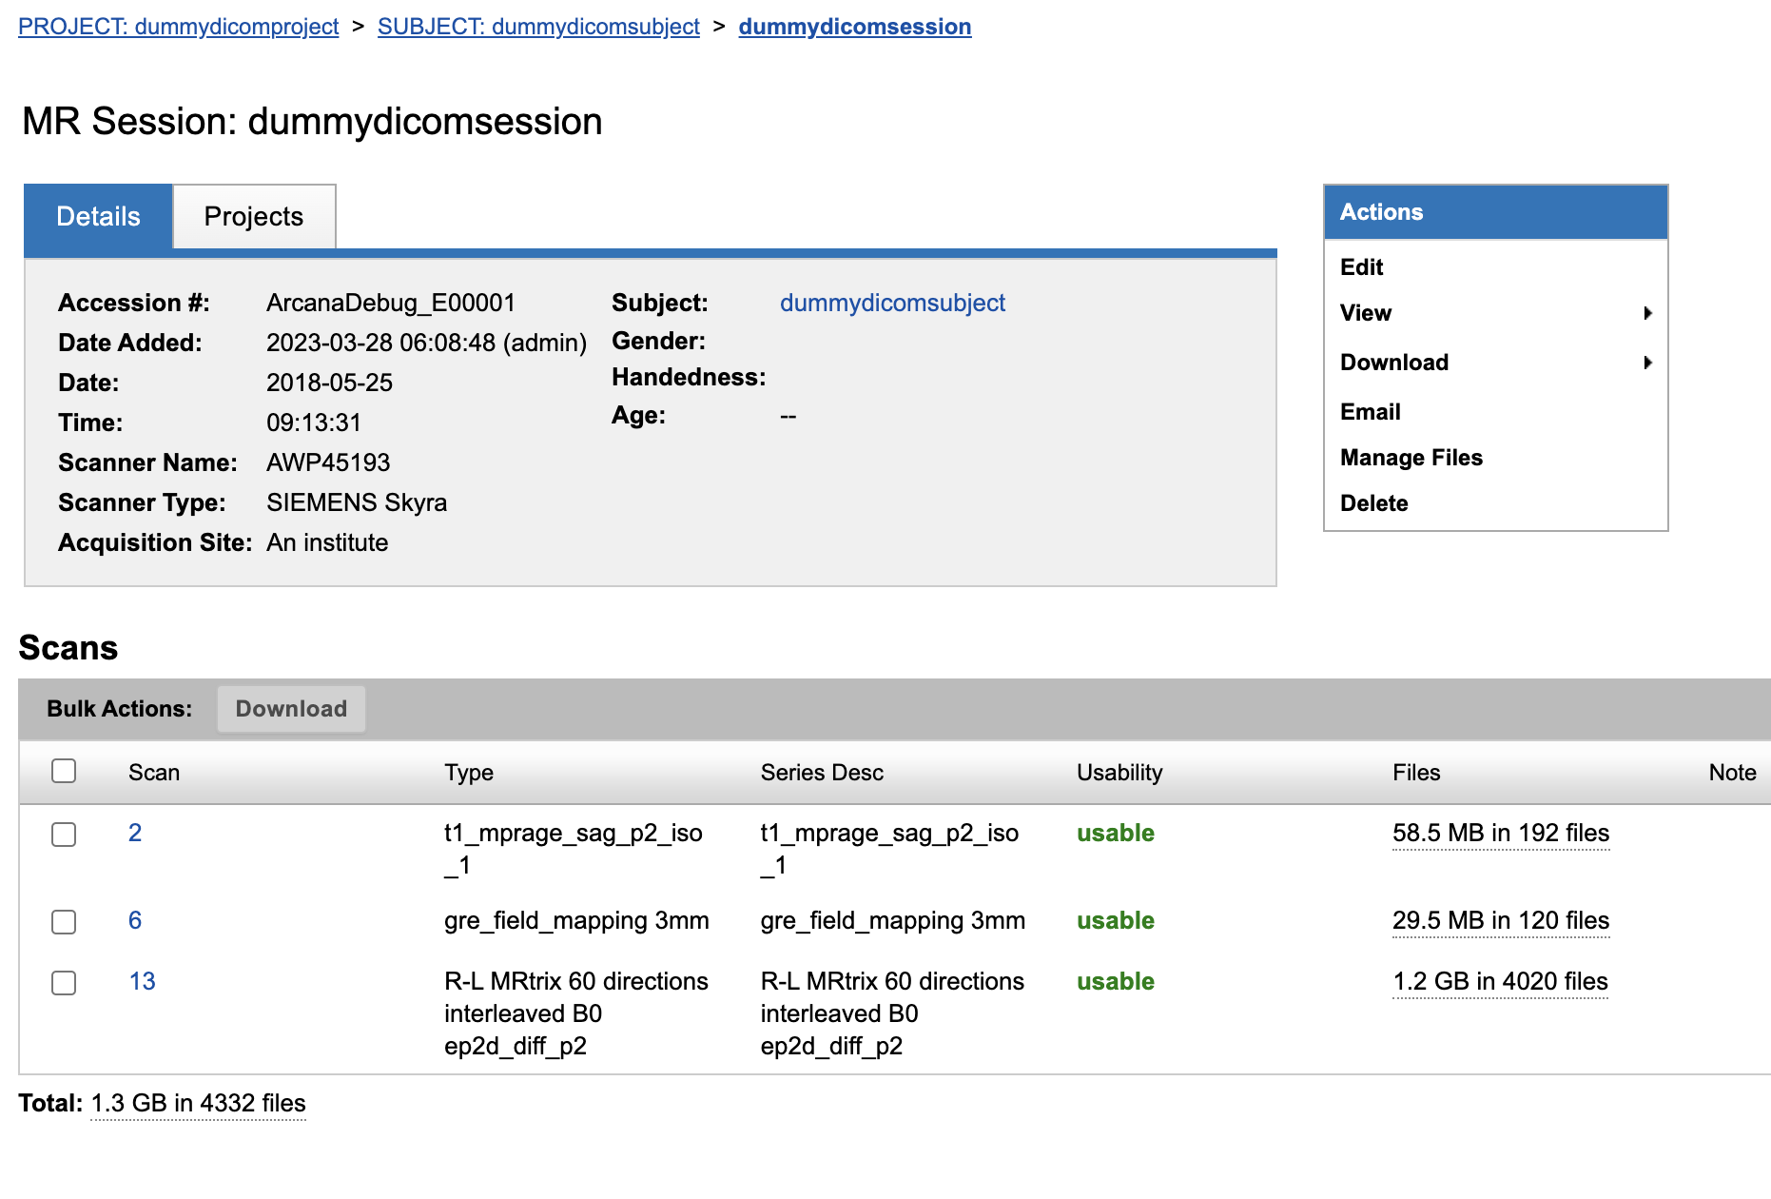1771x1199 pixels.
Task: Click the usable status for scan 2
Action: pyautogui.click(x=1116, y=833)
